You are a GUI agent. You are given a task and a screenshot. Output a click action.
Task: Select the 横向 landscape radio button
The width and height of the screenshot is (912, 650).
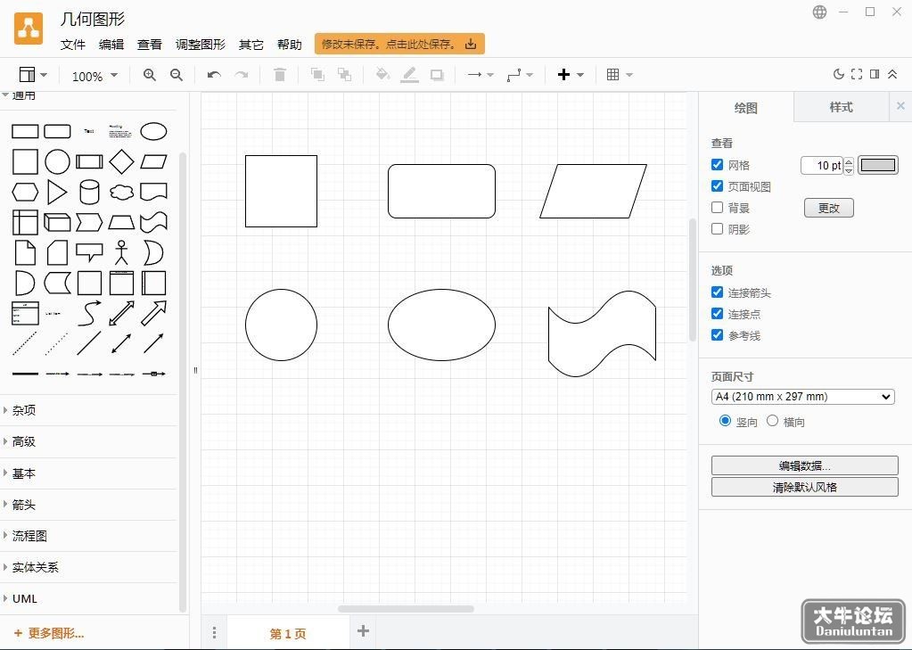[x=772, y=421]
